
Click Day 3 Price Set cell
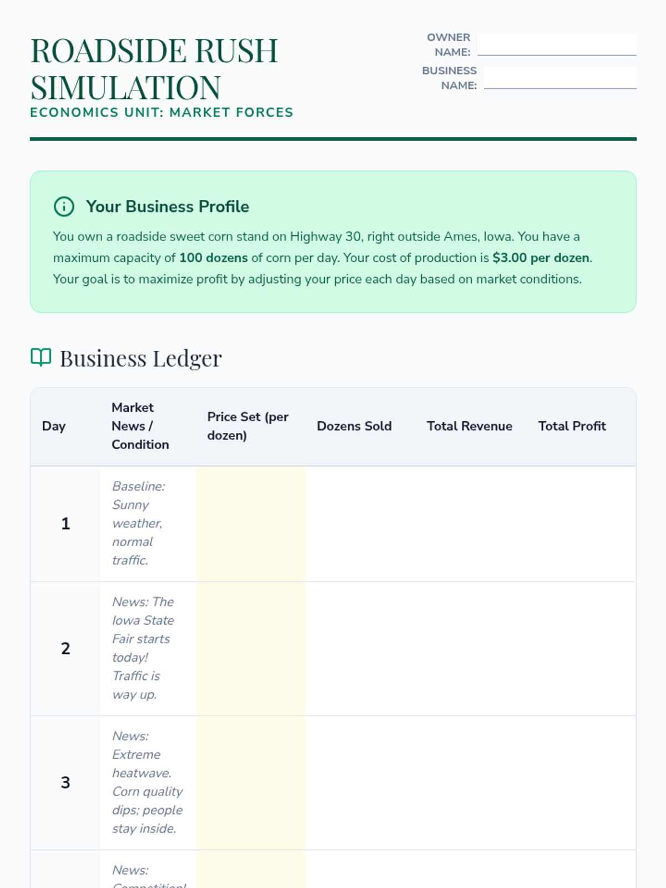[x=251, y=783]
